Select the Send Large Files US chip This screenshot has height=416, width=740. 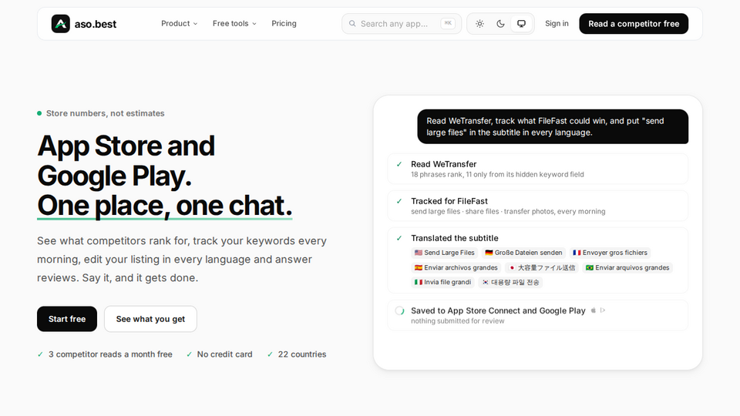pyautogui.click(x=445, y=253)
